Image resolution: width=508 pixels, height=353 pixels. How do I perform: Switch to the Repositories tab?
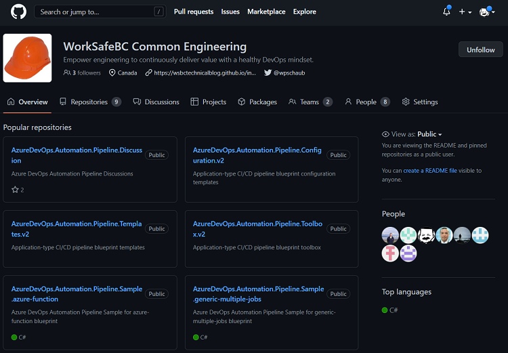point(90,102)
